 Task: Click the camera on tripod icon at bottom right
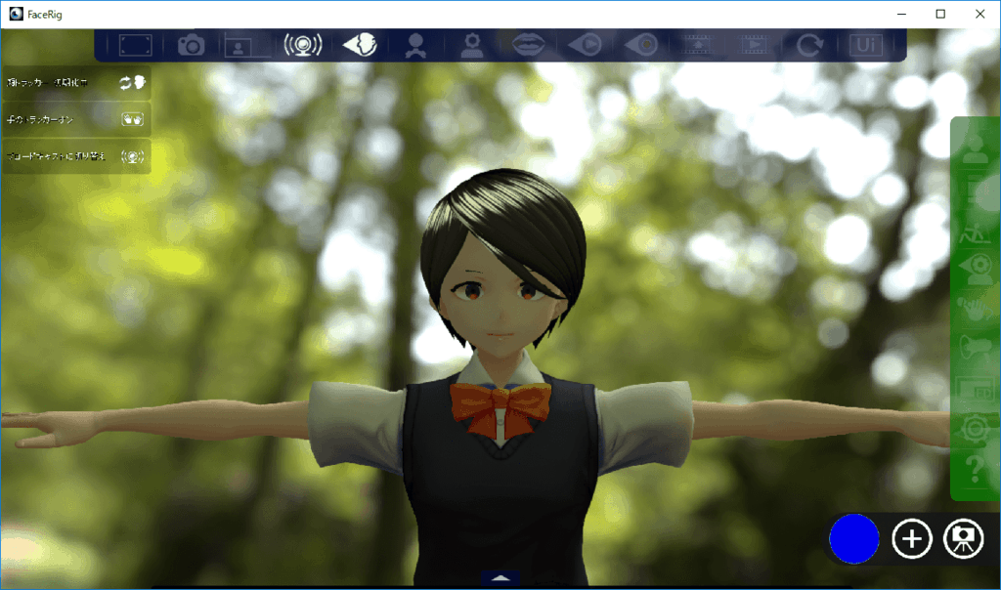coord(963,539)
